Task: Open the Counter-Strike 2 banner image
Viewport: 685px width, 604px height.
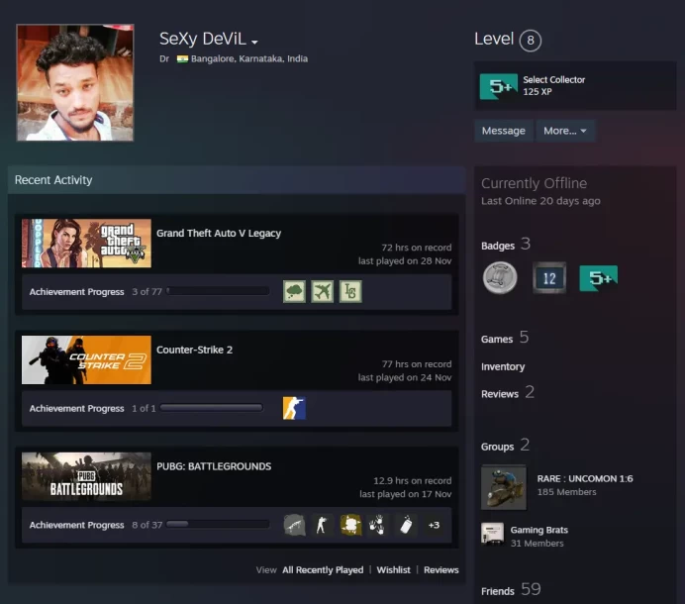Action: [86, 359]
